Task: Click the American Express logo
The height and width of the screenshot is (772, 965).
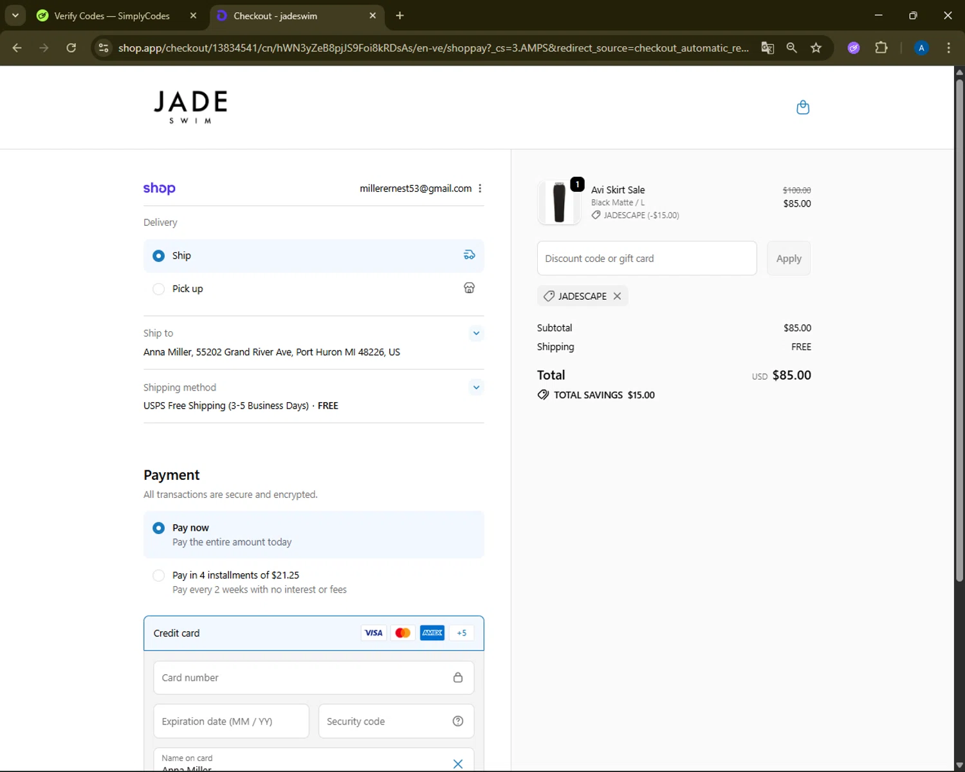Action: coord(432,633)
